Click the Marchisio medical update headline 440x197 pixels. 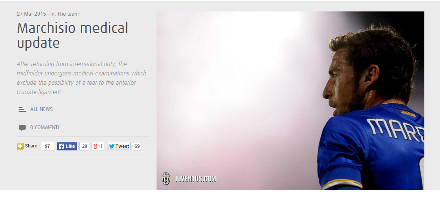(x=72, y=36)
